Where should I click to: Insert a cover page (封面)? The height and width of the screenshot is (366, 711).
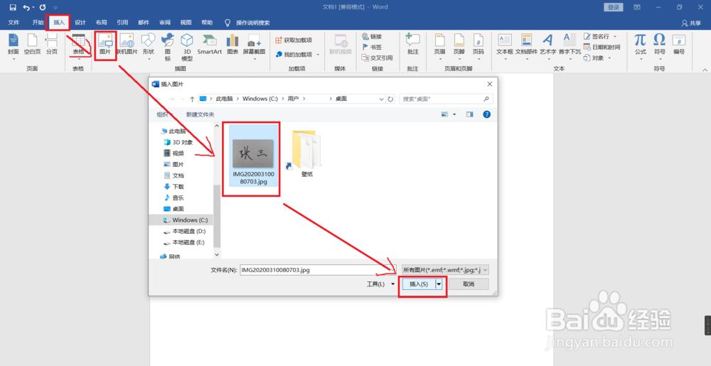[14, 47]
